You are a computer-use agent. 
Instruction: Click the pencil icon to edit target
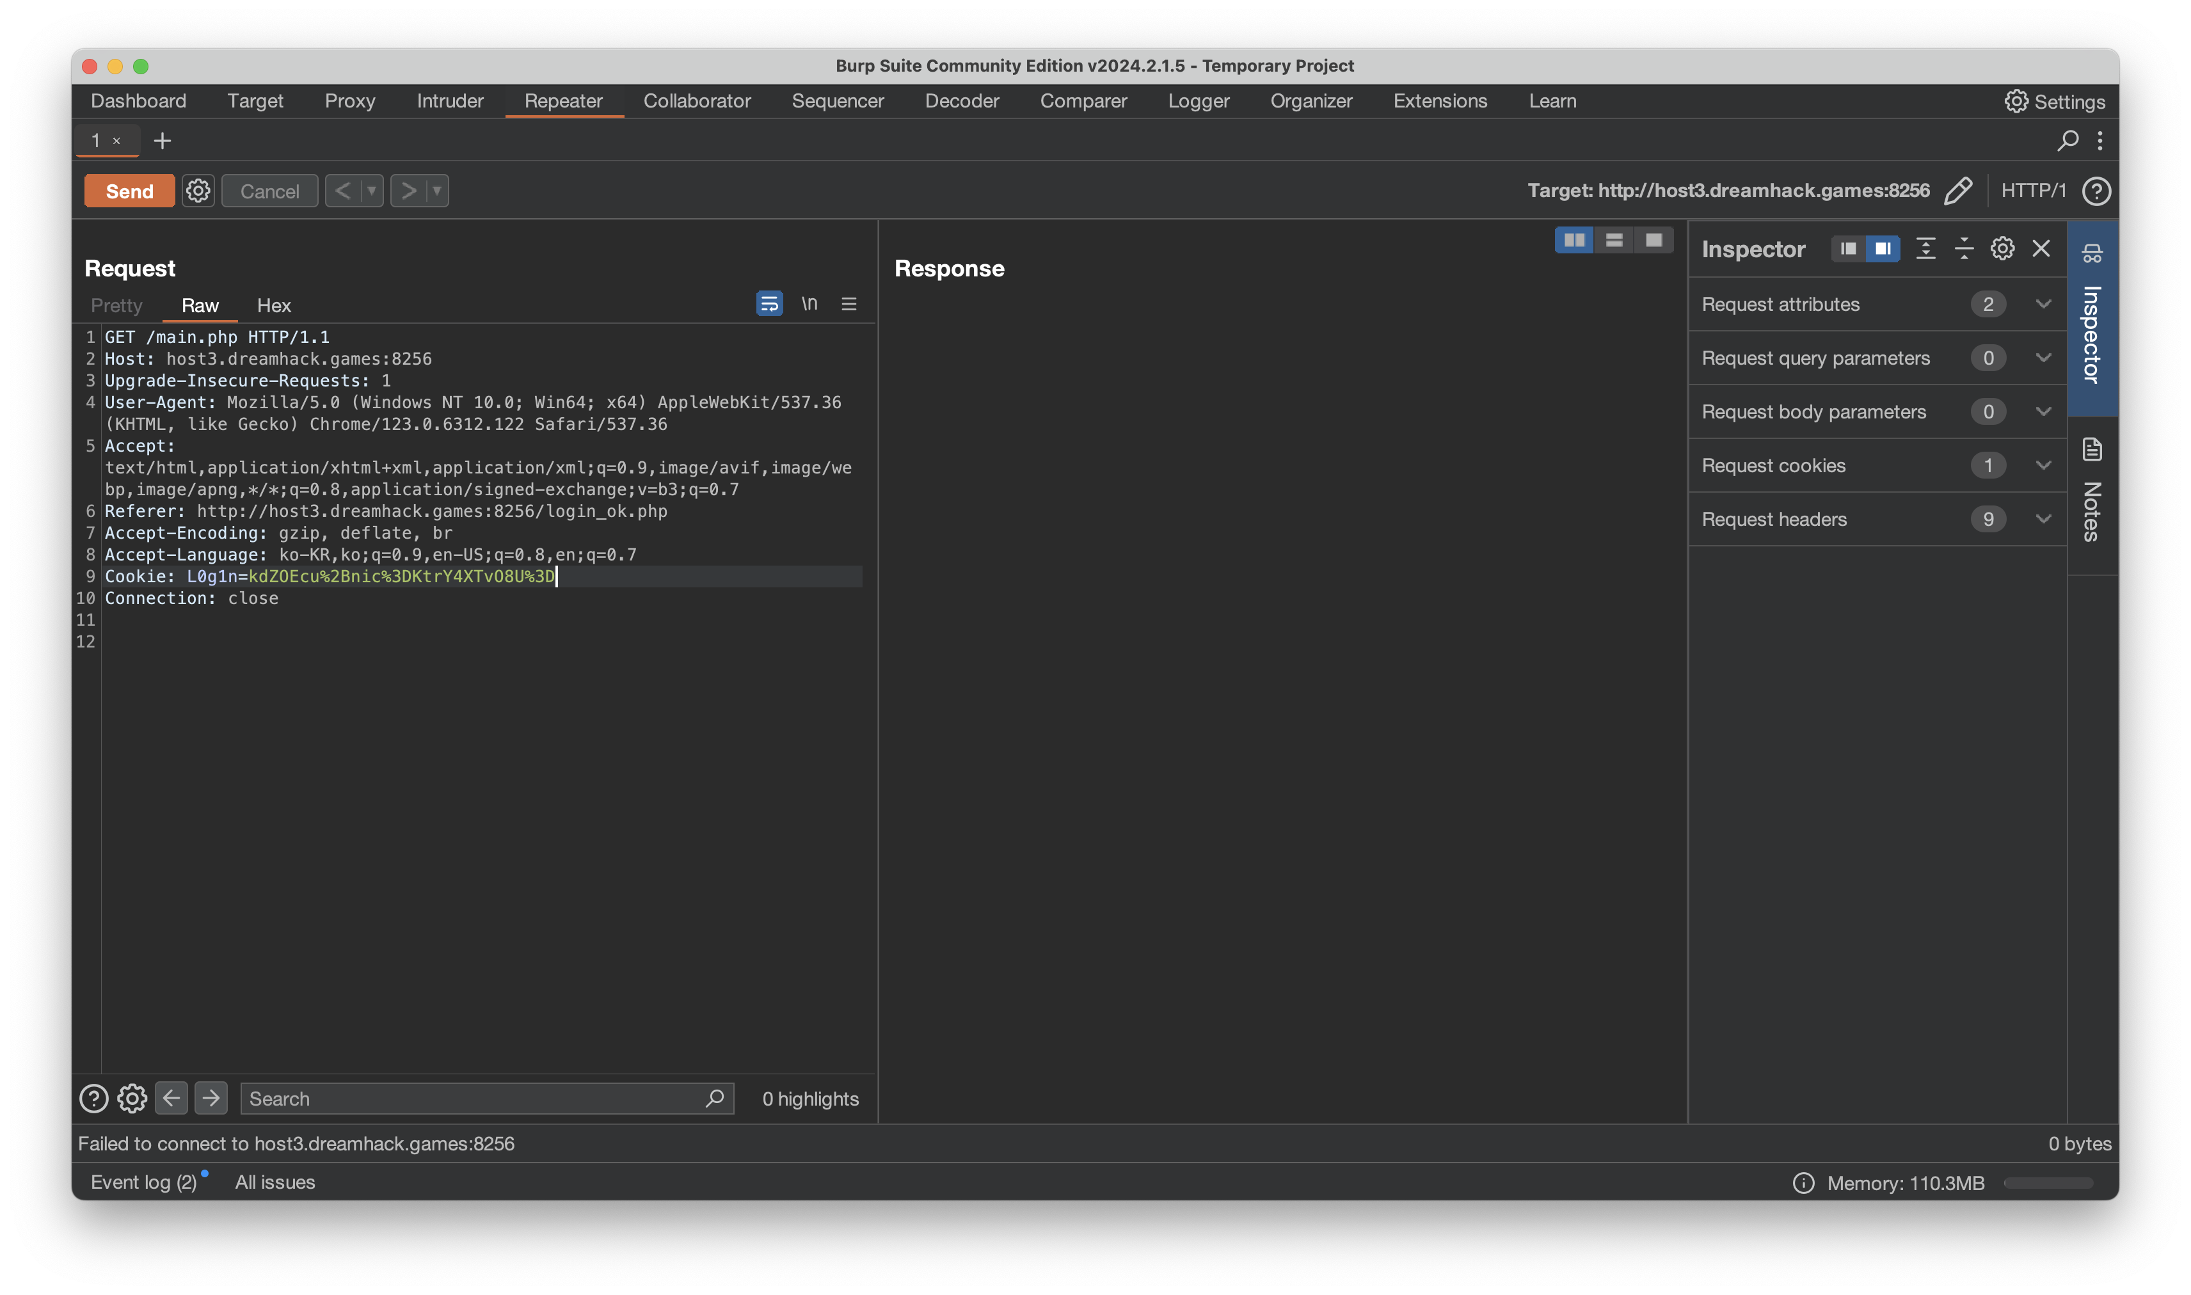(x=1958, y=190)
